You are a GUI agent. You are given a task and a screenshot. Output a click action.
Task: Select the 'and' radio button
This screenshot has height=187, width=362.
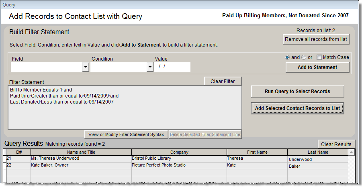287,57
